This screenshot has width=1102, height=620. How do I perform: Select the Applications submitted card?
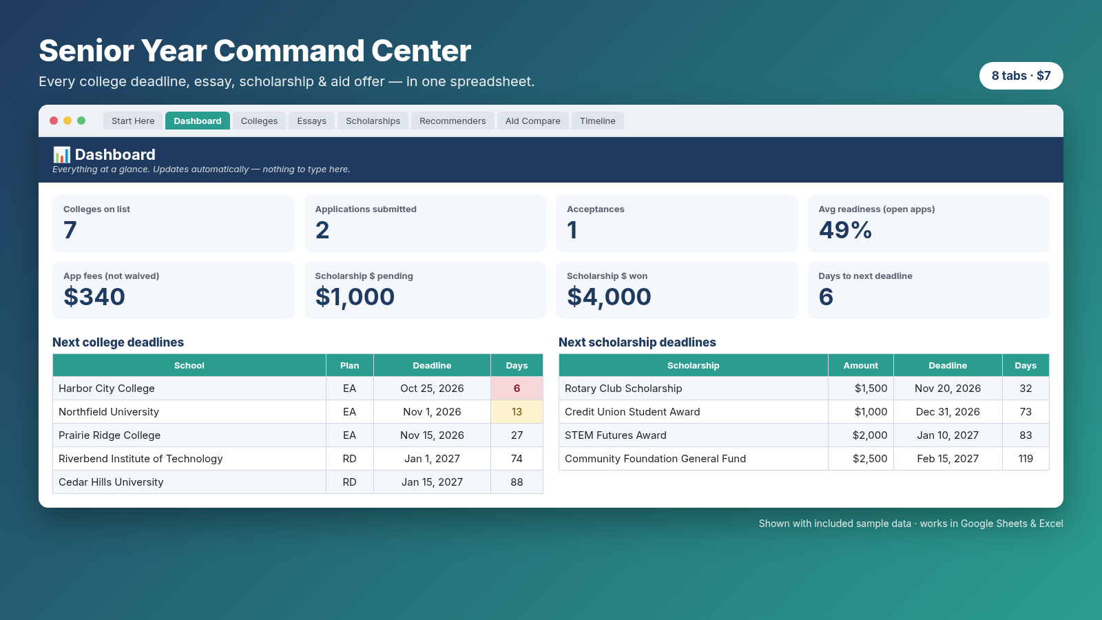click(x=425, y=223)
